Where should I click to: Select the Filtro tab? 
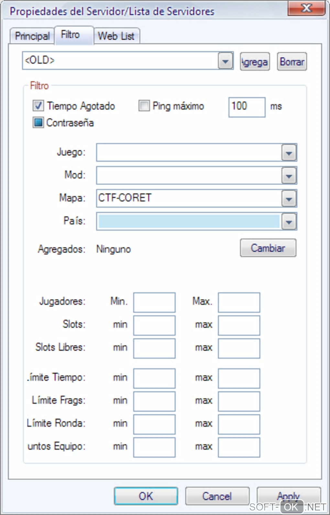[71, 35]
